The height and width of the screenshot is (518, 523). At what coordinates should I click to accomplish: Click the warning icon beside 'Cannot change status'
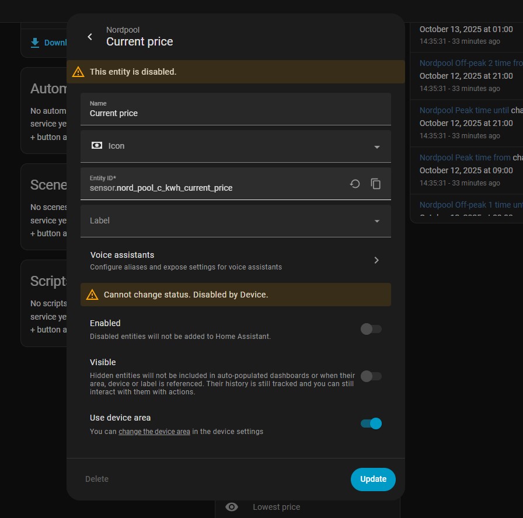(x=92, y=295)
